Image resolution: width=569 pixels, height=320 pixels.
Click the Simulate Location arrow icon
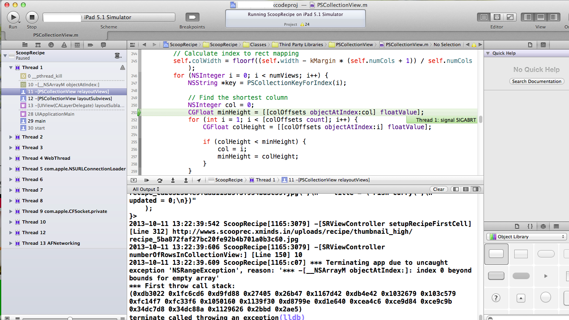[x=199, y=180]
